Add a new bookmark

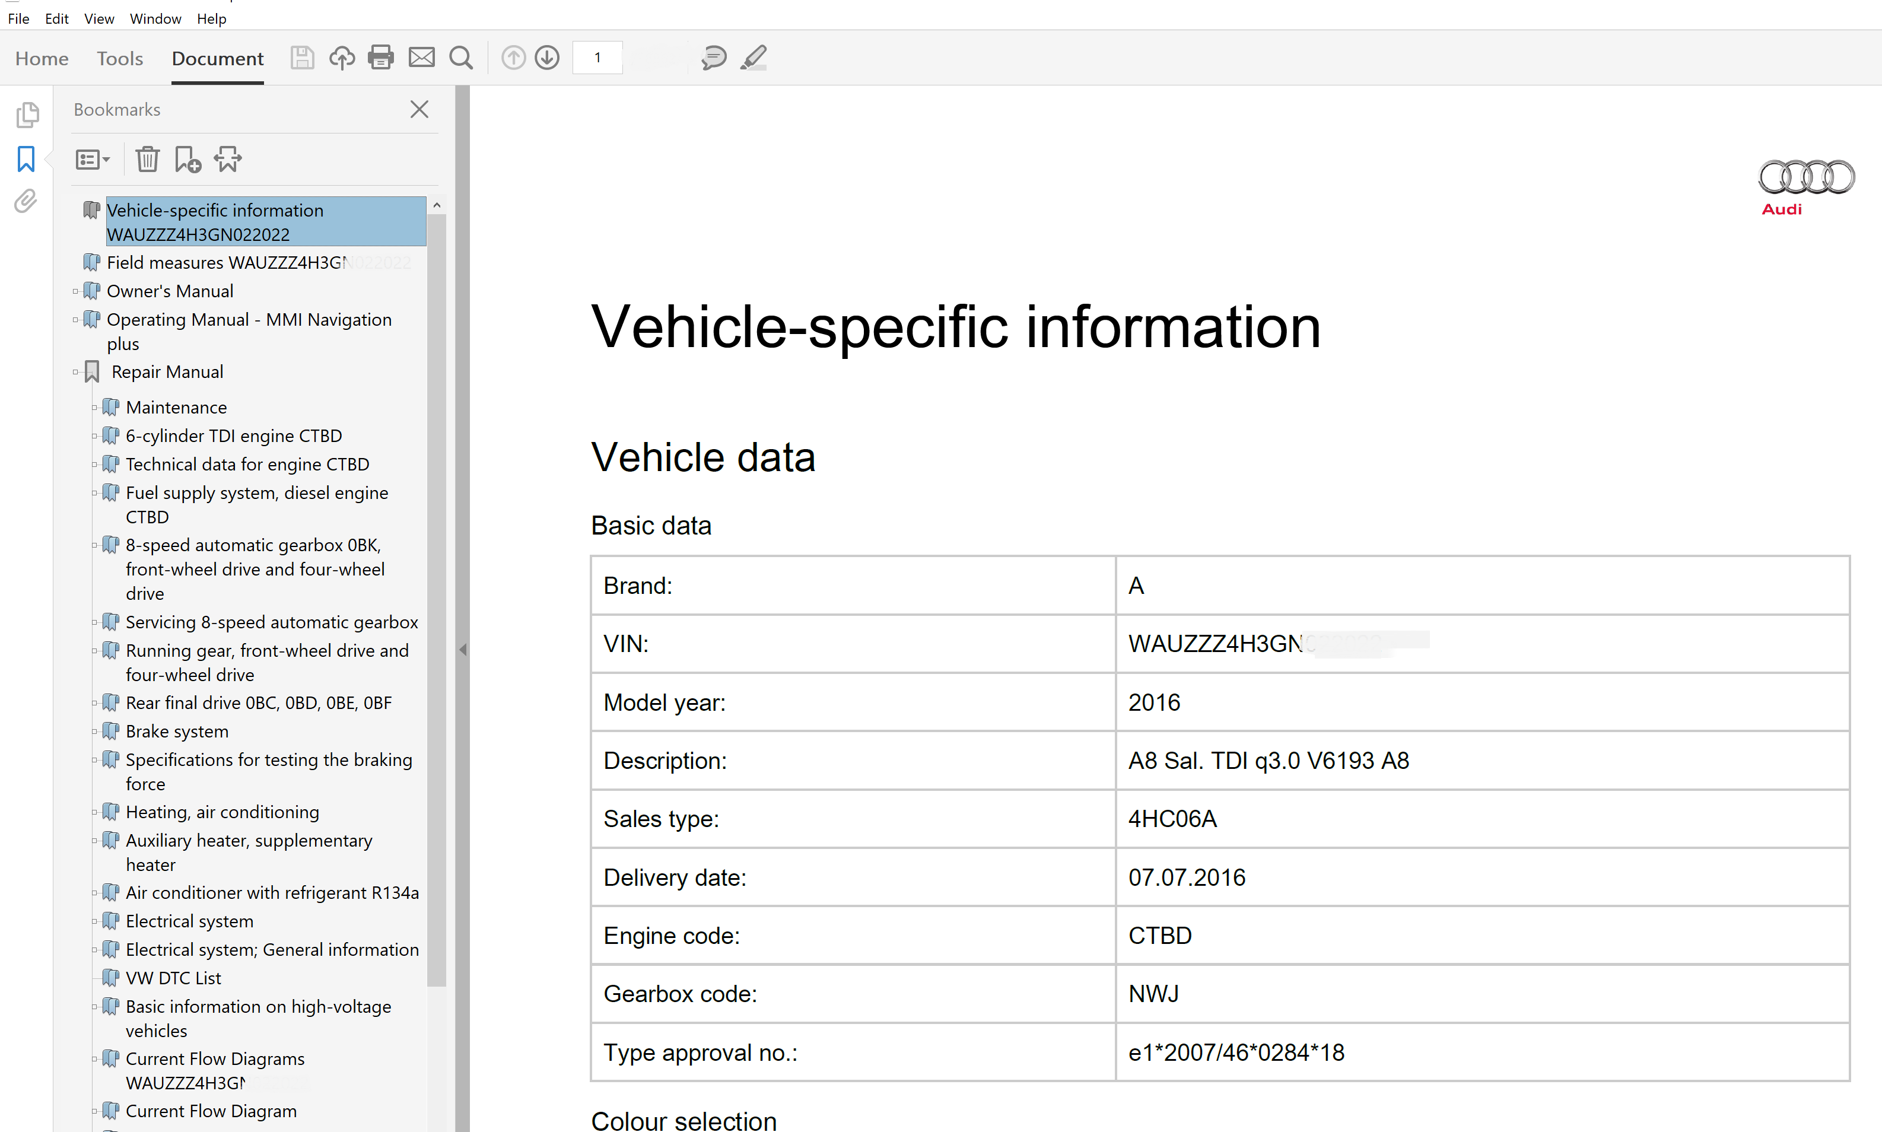point(187,158)
